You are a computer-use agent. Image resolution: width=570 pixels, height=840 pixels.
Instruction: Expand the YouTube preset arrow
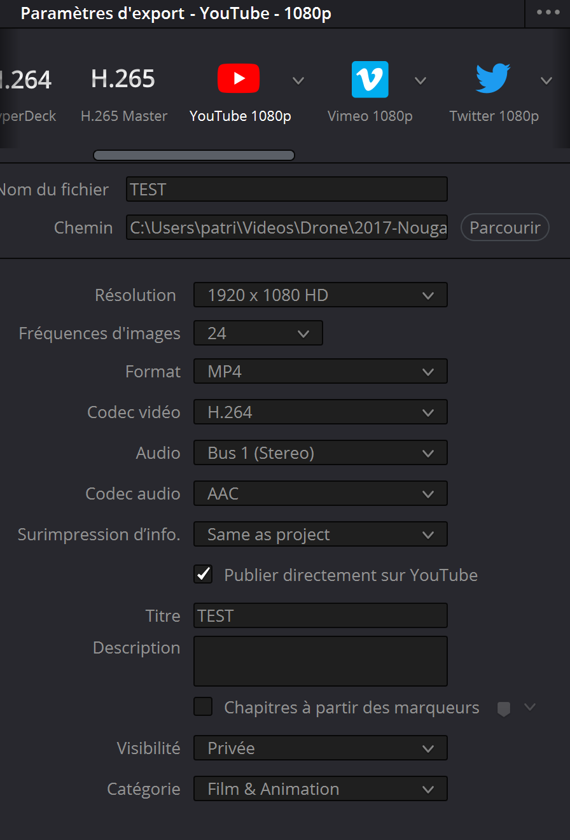pyautogui.click(x=298, y=81)
